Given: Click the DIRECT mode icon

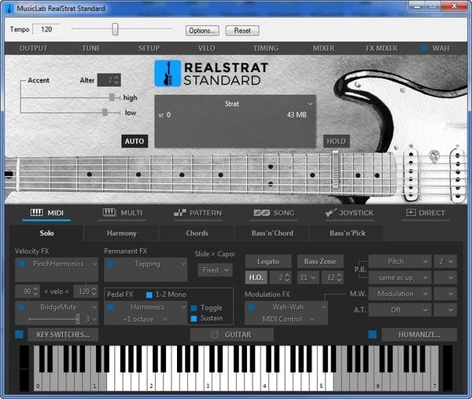Looking at the screenshot, I should coord(411,213).
